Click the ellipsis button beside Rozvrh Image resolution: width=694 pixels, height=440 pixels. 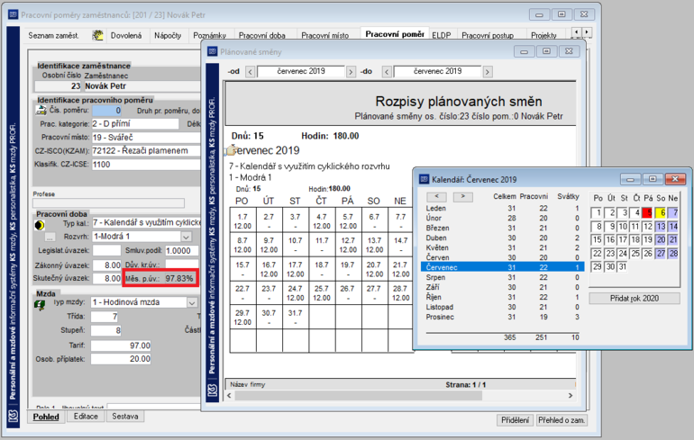(50, 238)
